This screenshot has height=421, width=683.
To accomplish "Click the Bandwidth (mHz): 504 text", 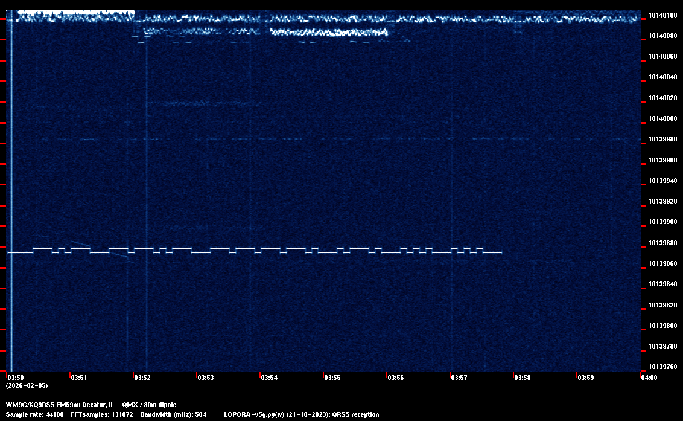I will (x=173, y=415).
